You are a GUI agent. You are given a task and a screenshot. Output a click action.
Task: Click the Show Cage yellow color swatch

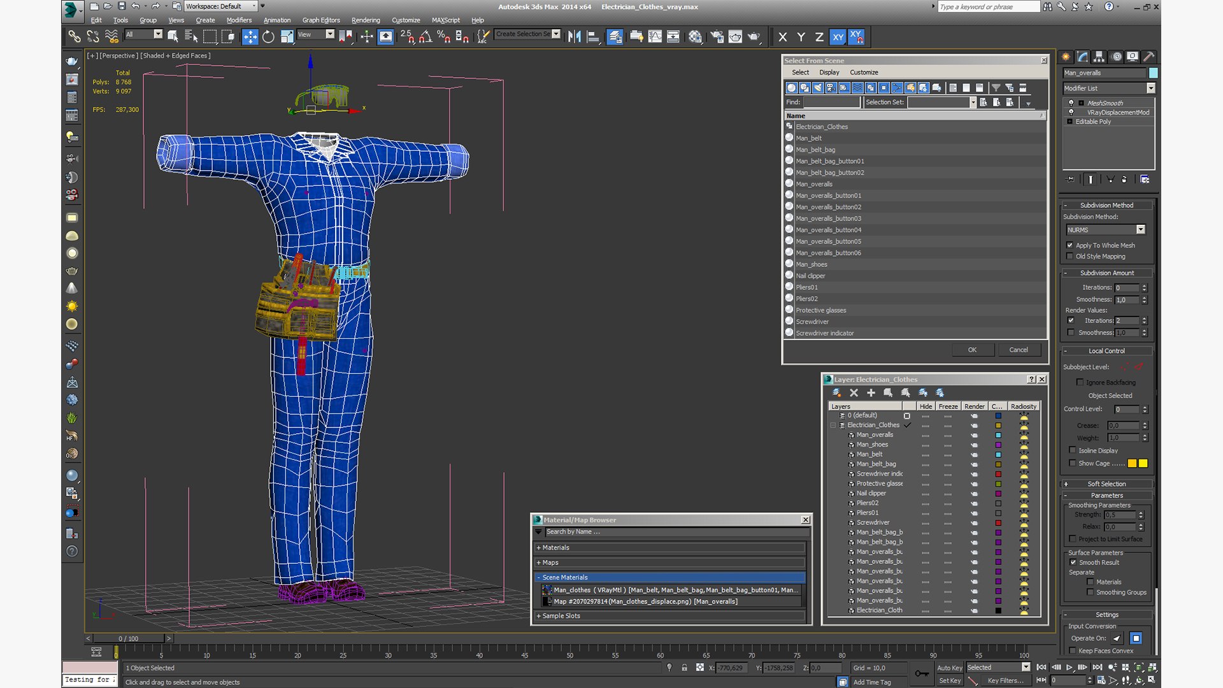coord(1143,464)
